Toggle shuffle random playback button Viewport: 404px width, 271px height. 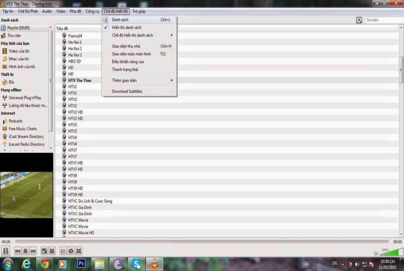(79, 251)
